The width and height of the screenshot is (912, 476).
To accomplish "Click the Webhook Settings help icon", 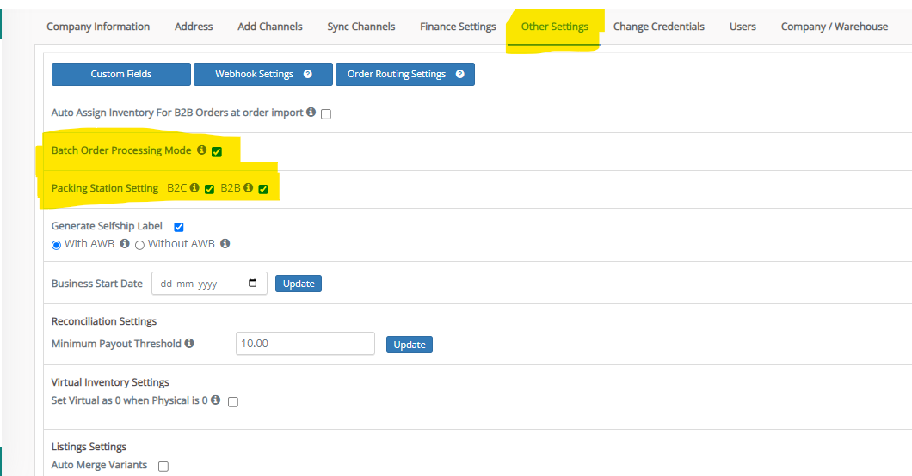I will pyautogui.click(x=308, y=74).
